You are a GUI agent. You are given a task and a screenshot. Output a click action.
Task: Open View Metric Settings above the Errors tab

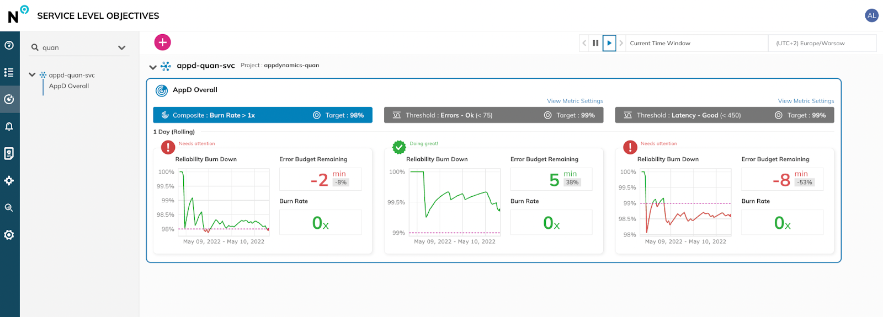(x=575, y=101)
